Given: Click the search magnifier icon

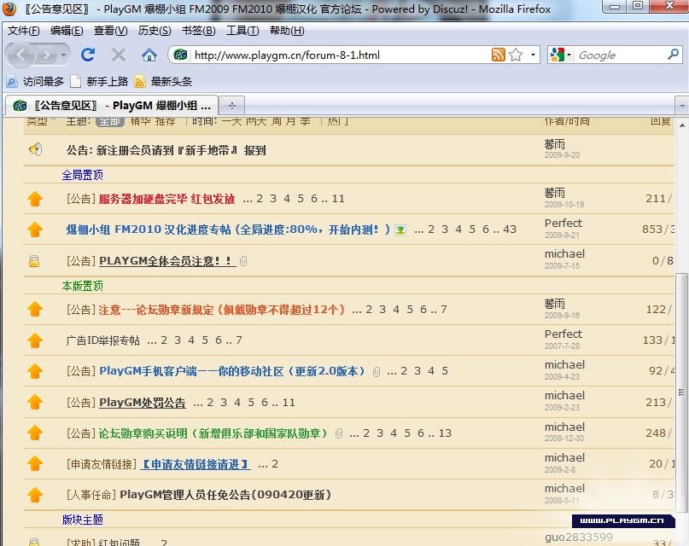Looking at the screenshot, I should click(673, 55).
